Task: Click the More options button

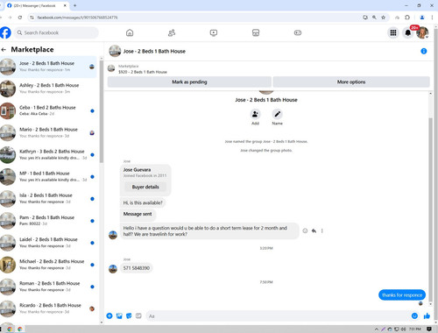Action: point(351,82)
